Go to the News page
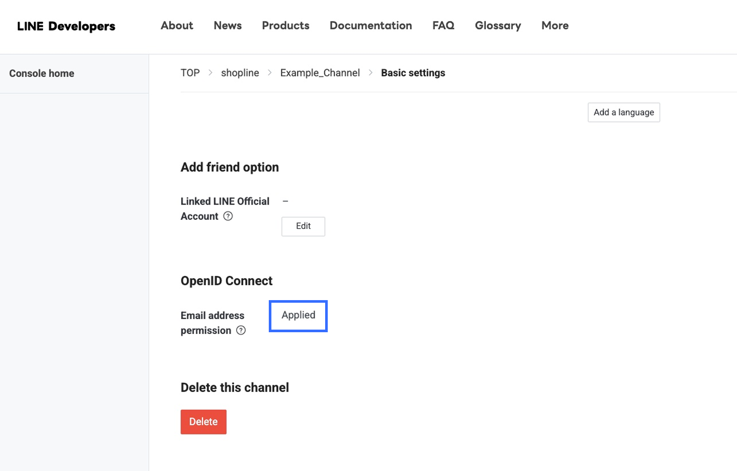 tap(228, 26)
